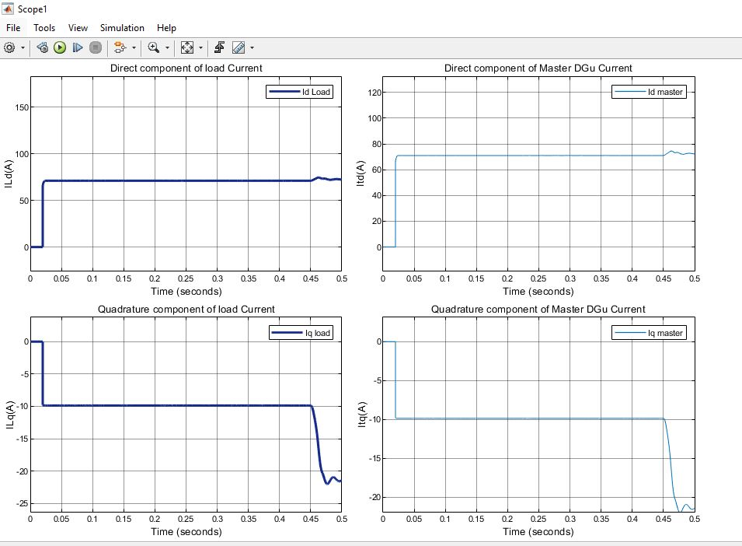Expand dropdown arrow beside the measurements ruler
The height and width of the screenshot is (546, 742).
coord(252,47)
